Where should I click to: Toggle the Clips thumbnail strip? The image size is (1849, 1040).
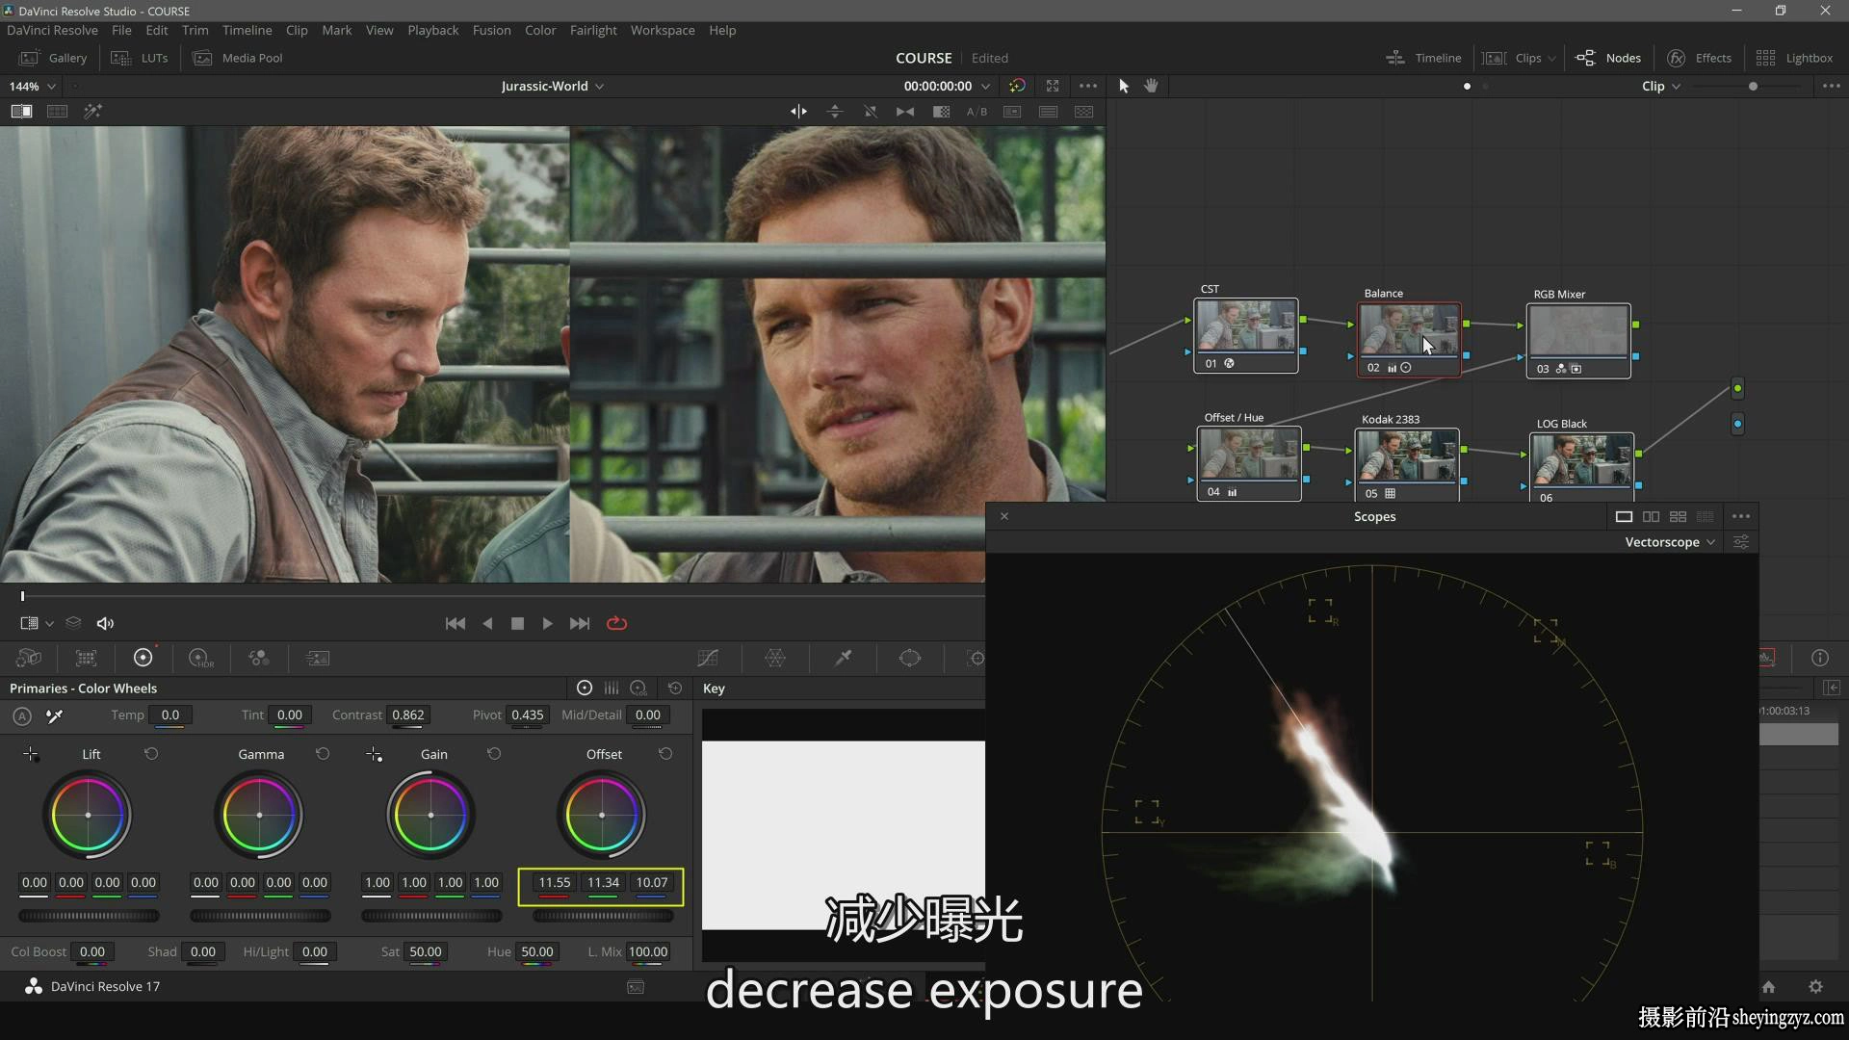(x=1512, y=58)
